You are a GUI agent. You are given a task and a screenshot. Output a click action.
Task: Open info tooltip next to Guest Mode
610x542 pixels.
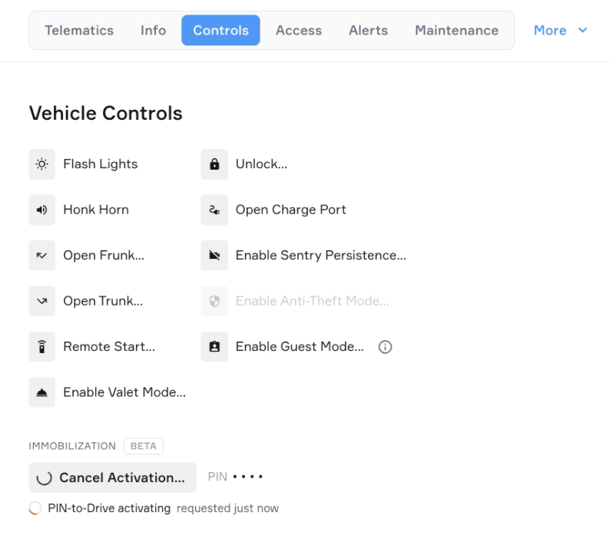point(385,347)
